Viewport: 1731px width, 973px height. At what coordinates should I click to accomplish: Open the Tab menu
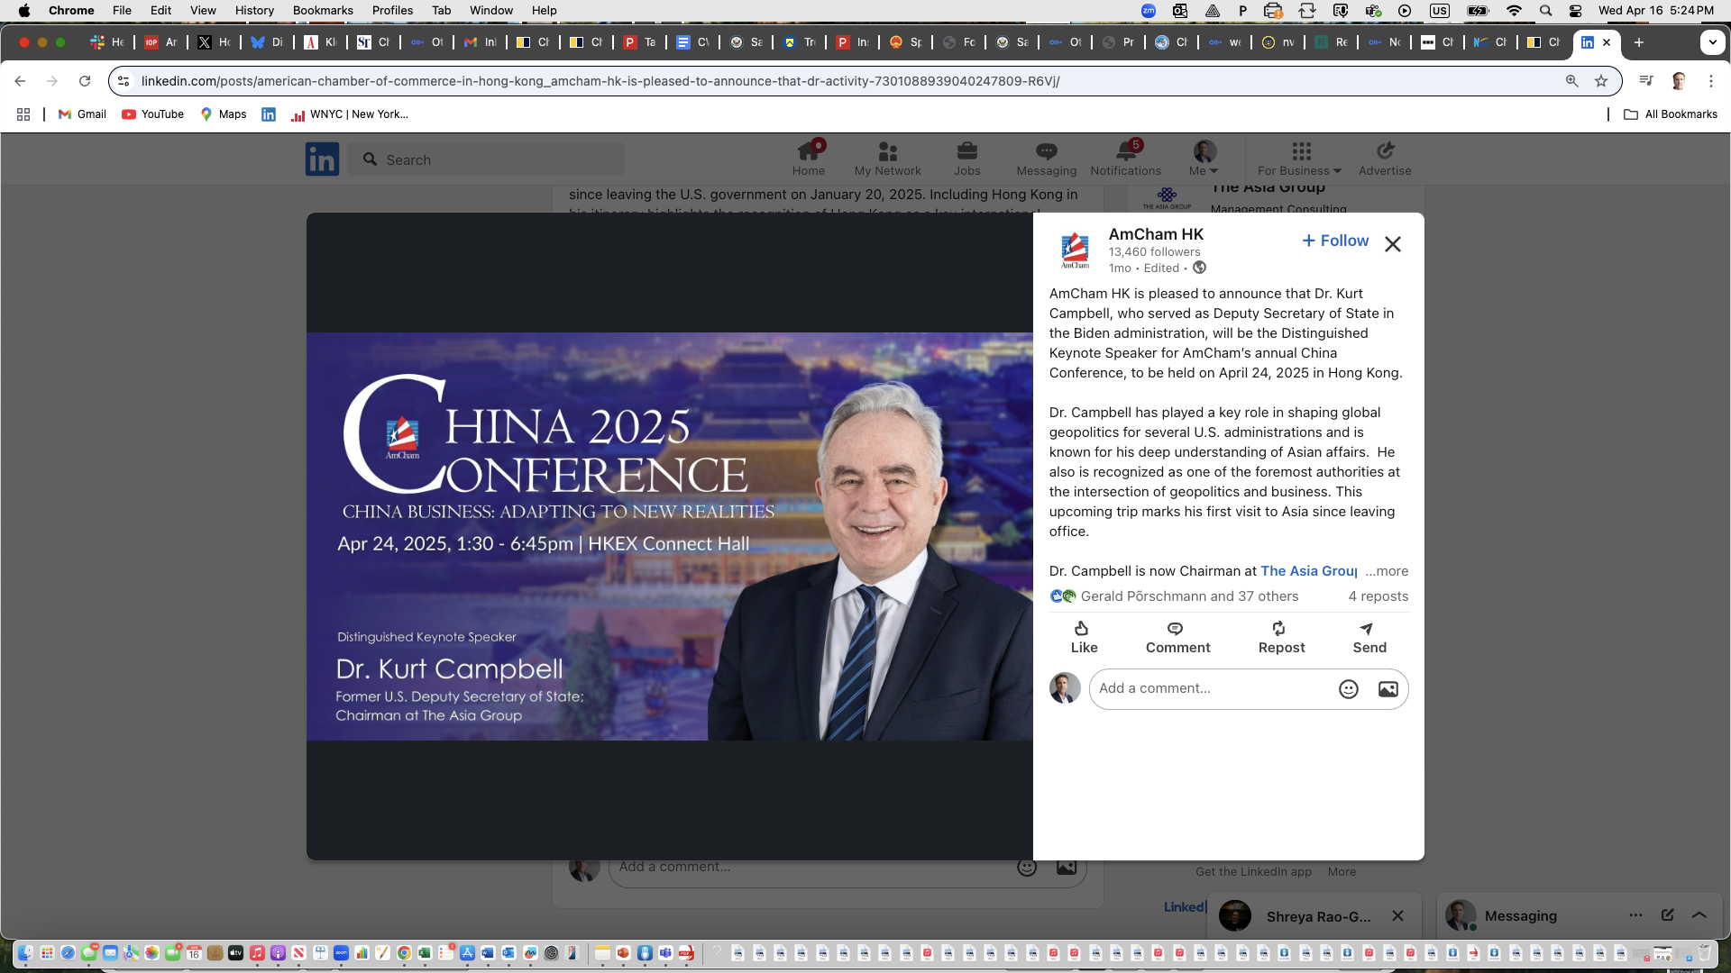pos(441,10)
